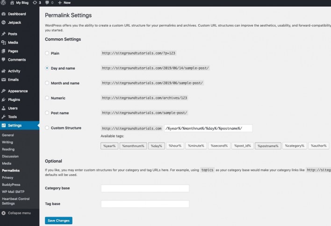Open General settings submenu
This screenshot has height=226, width=331.
pyautogui.click(x=8, y=135)
